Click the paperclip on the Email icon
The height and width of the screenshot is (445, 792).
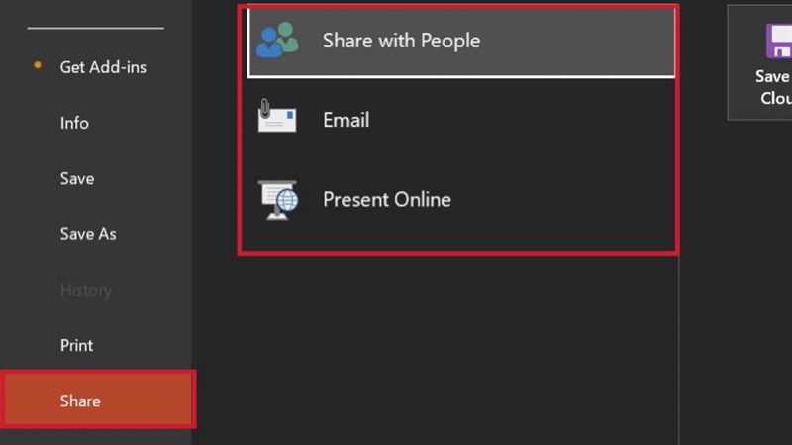264,106
